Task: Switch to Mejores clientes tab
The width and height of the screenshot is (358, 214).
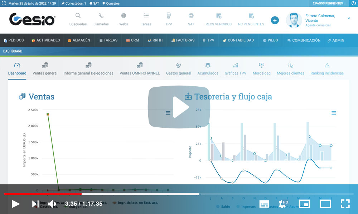Action: [290, 69]
